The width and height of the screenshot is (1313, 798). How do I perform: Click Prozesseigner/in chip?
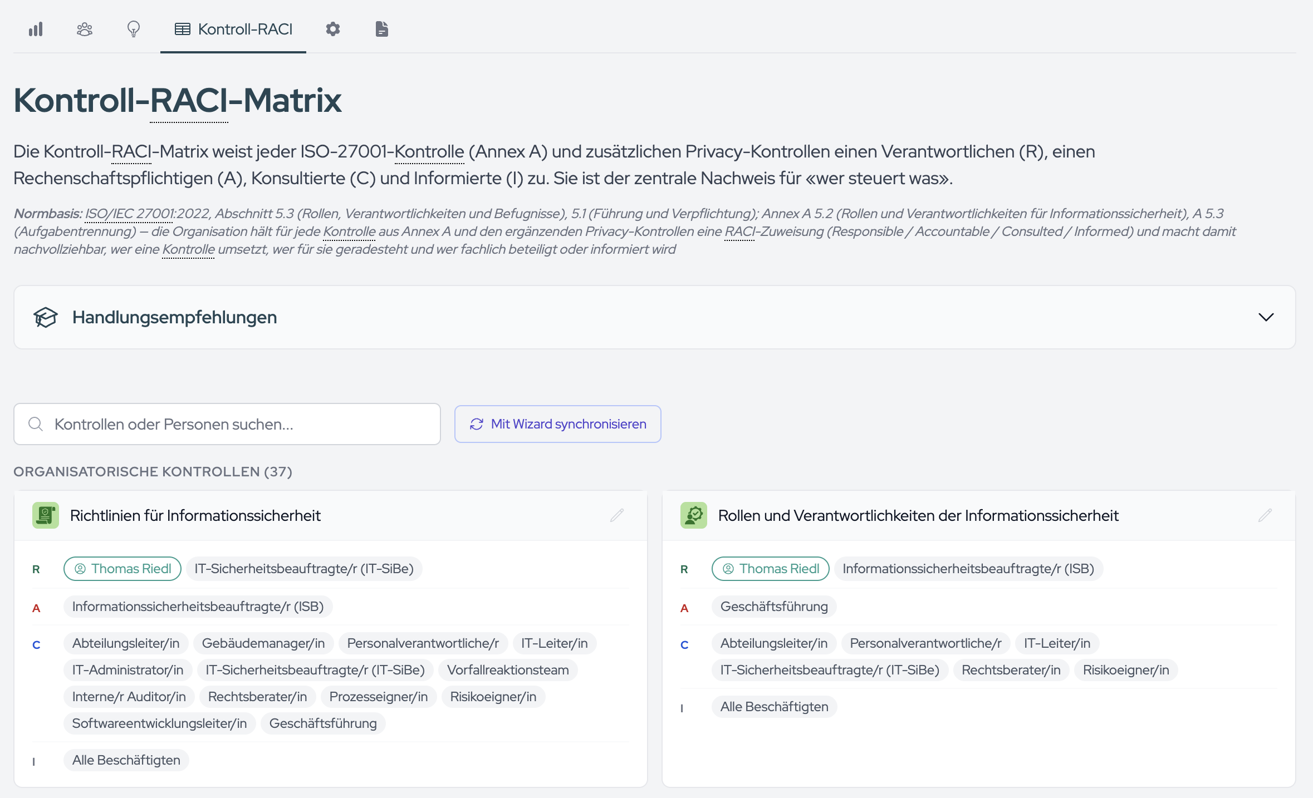[x=379, y=697]
